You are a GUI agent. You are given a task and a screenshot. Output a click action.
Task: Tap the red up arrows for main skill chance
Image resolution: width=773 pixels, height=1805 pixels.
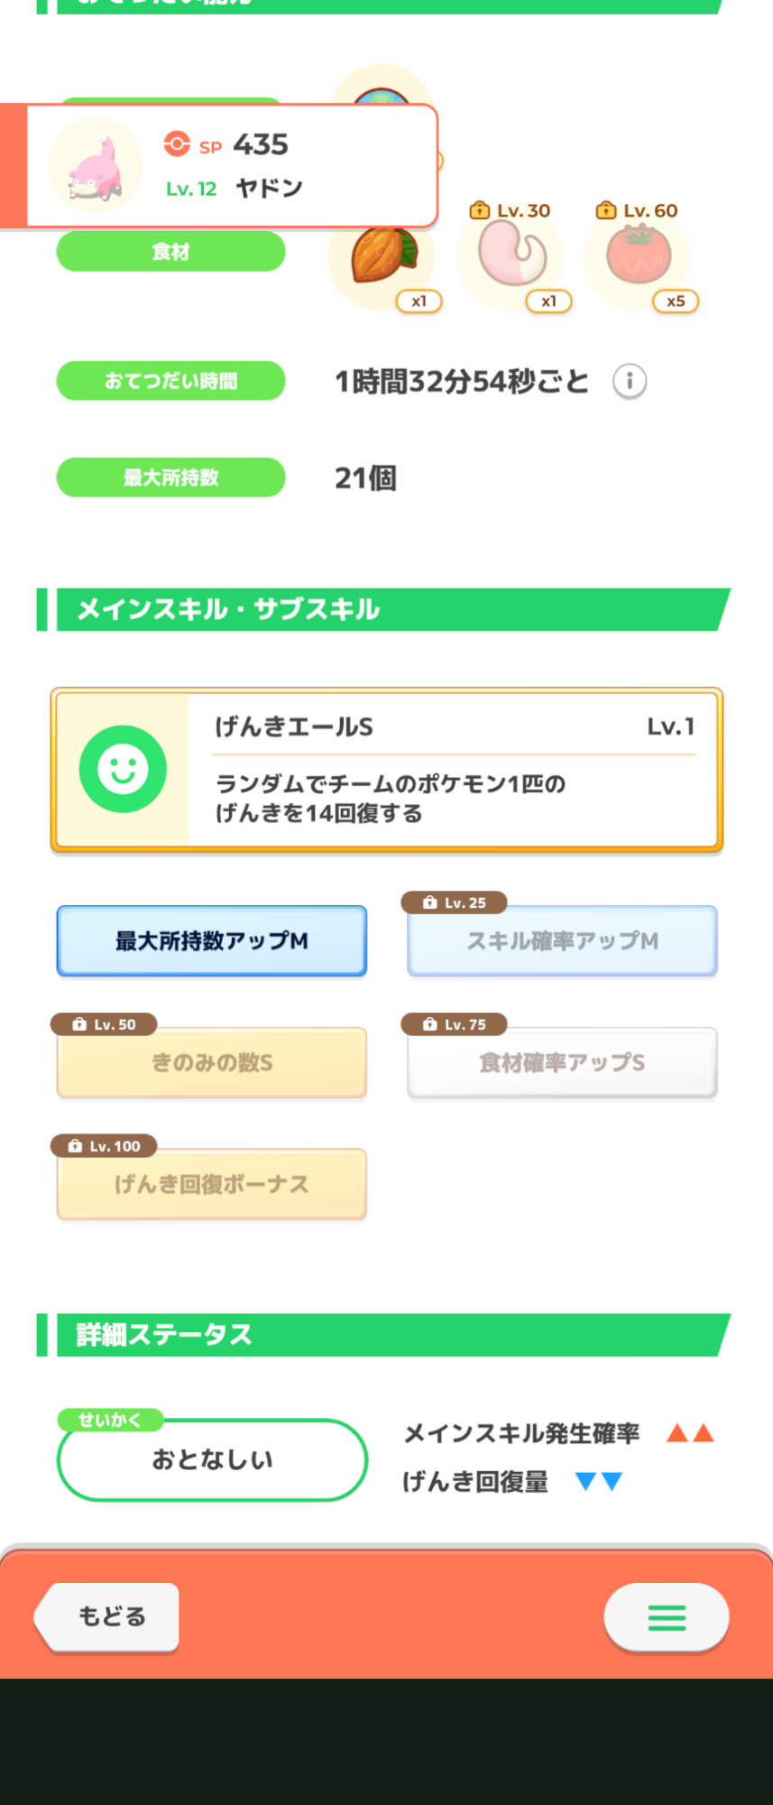pyautogui.click(x=690, y=1433)
